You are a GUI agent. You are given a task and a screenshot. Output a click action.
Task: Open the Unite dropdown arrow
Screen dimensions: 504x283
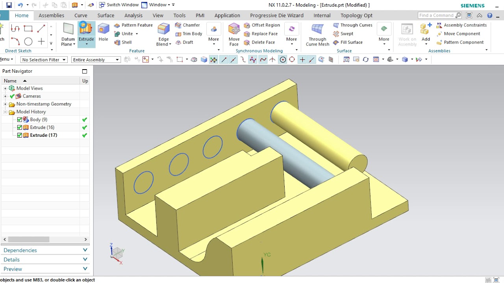click(137, 34)
